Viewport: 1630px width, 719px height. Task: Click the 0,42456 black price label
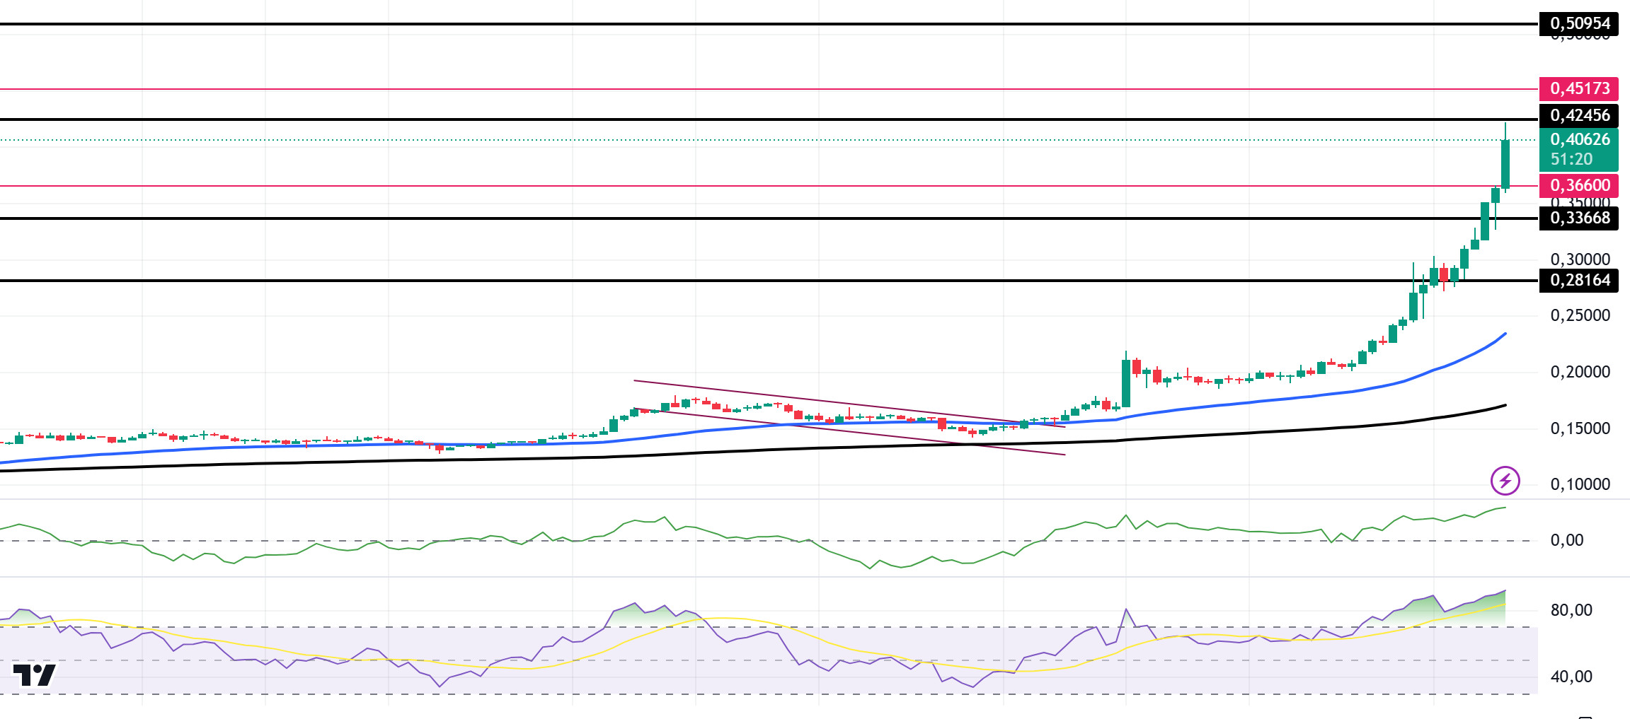(x=1579, y=115)
